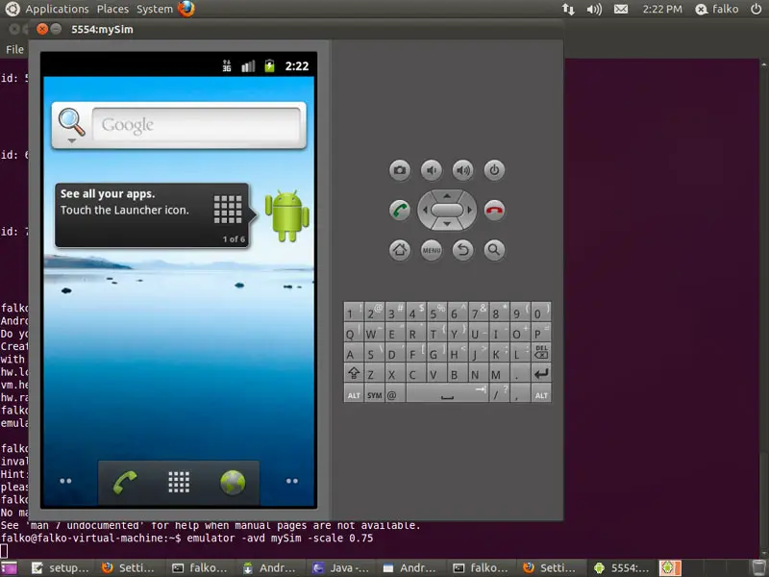
Task: Open the Applications menu in the top panel
Action: (57, 9)
